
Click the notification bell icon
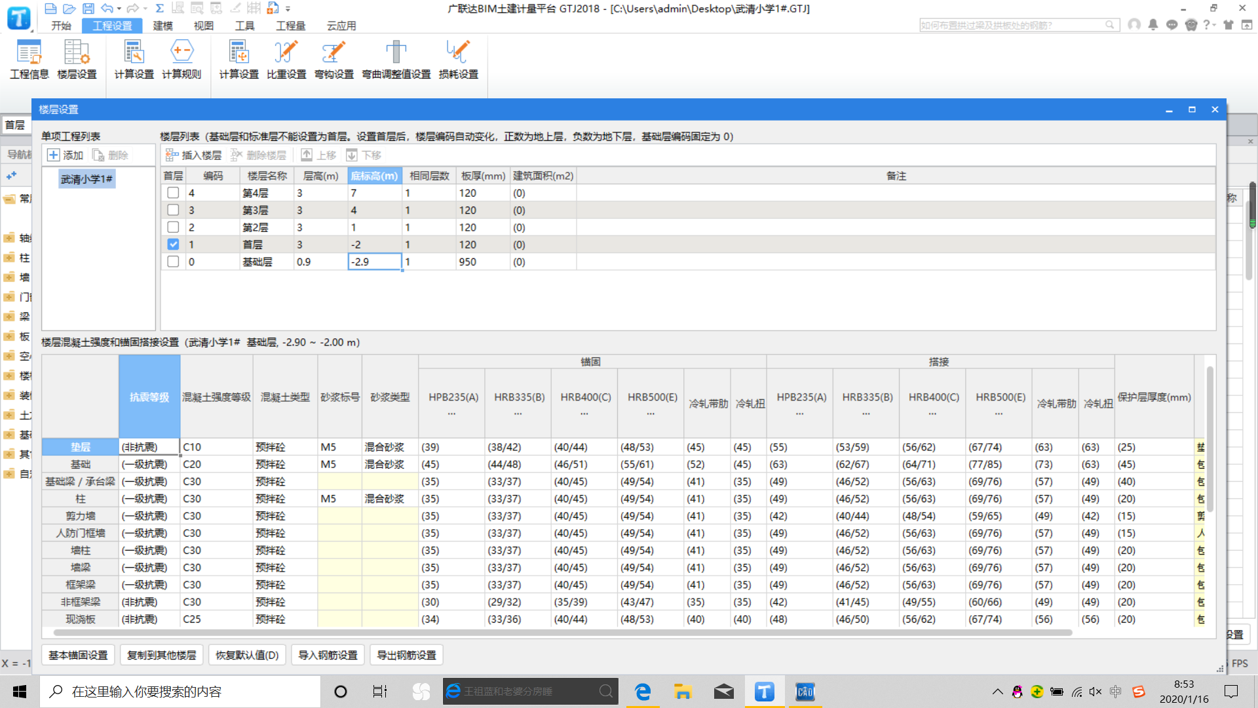tap(1153, 25)
